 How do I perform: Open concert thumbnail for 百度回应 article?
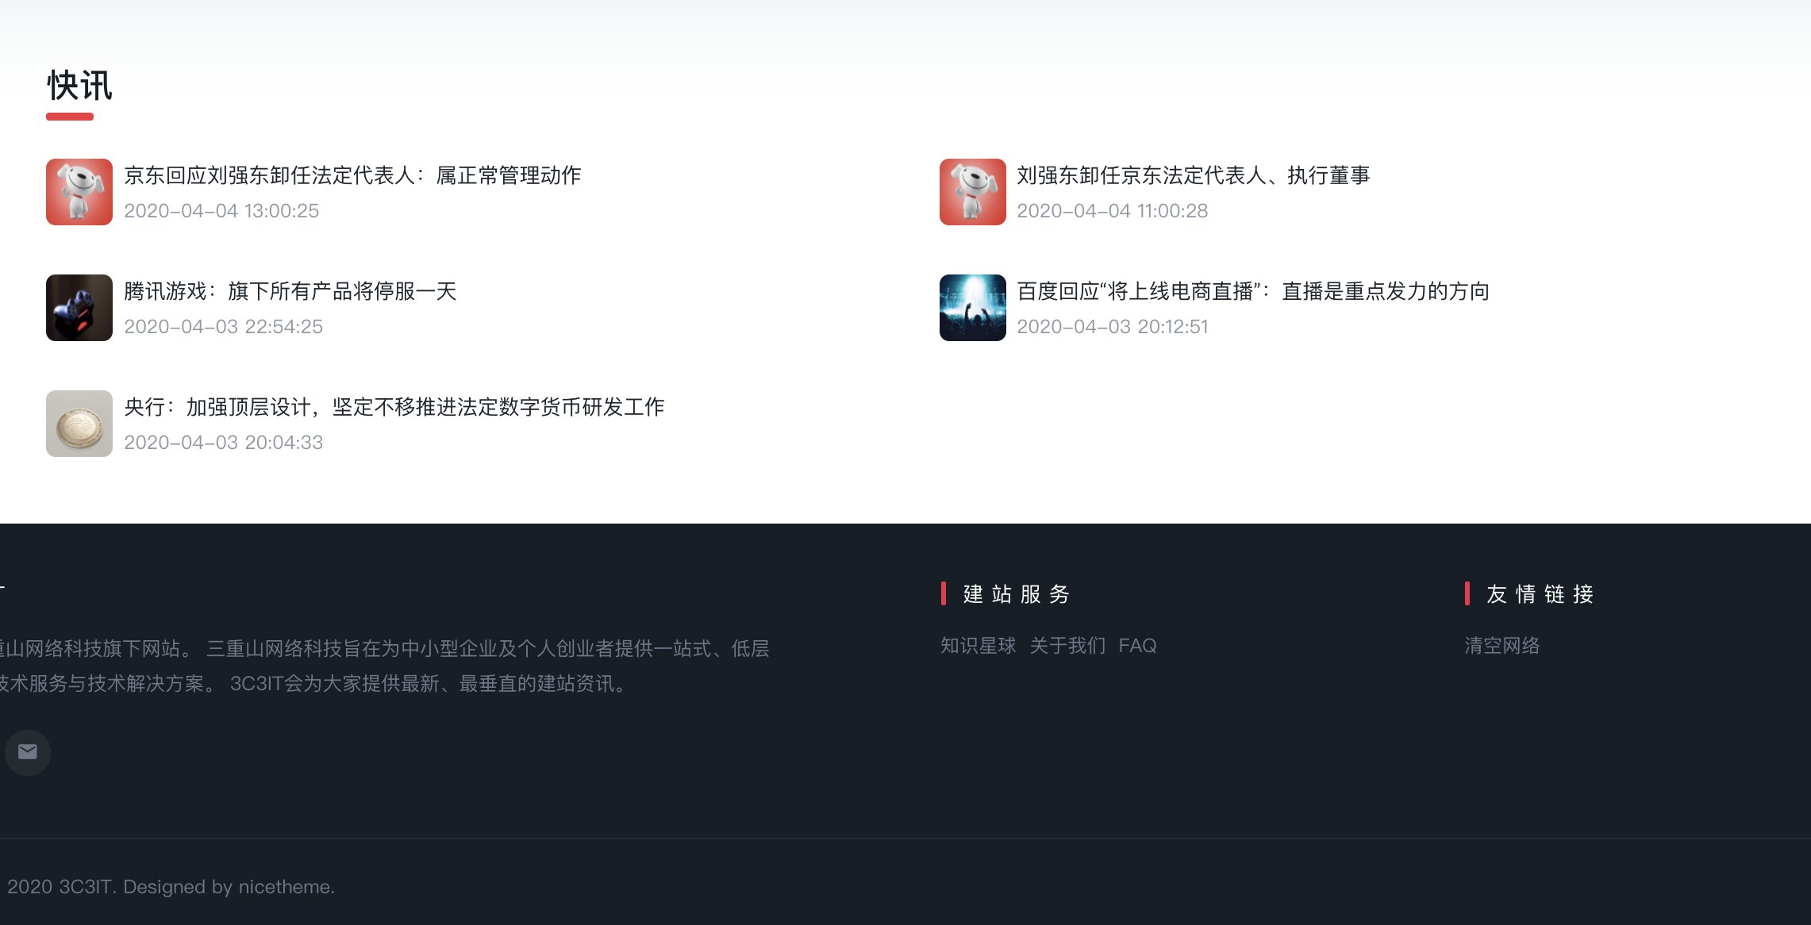coord(973,308)
